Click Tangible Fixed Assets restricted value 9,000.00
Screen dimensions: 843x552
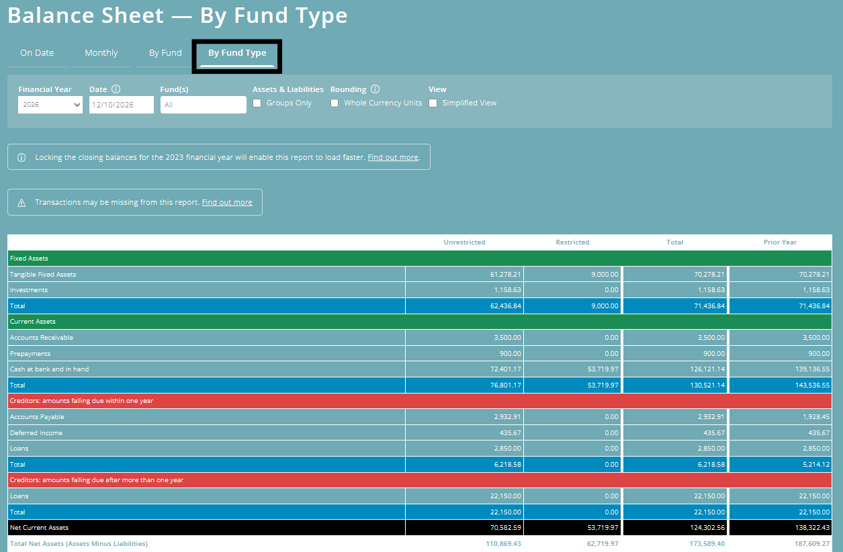tap(605, 275)
